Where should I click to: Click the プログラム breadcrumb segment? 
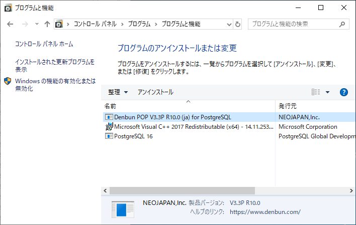click(139, 24)
